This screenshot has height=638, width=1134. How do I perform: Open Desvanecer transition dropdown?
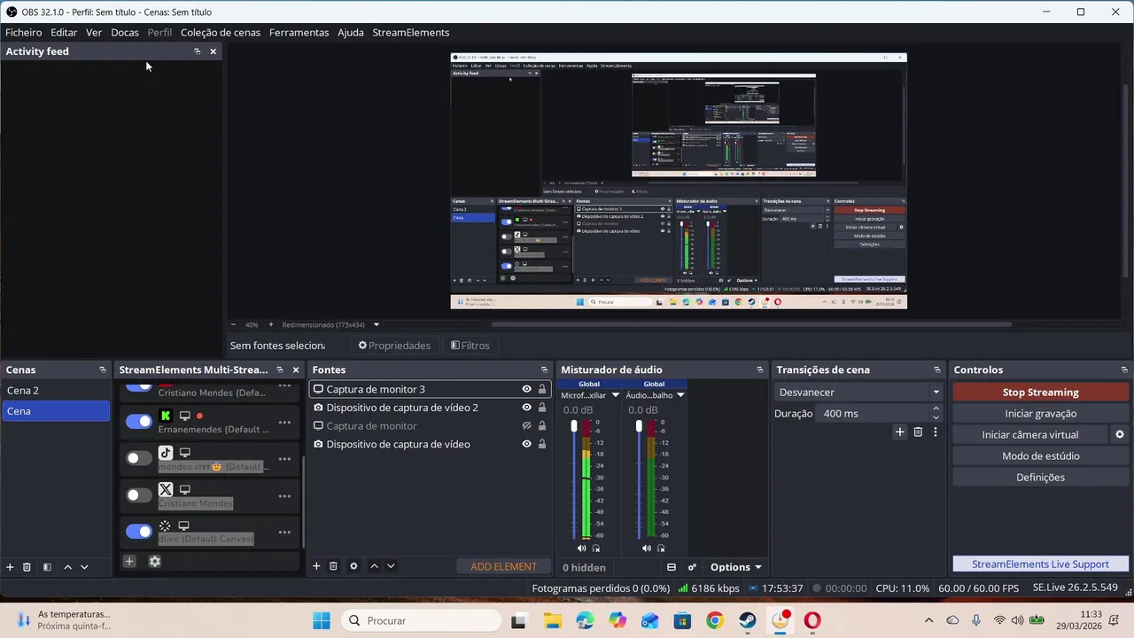(859, 392)
